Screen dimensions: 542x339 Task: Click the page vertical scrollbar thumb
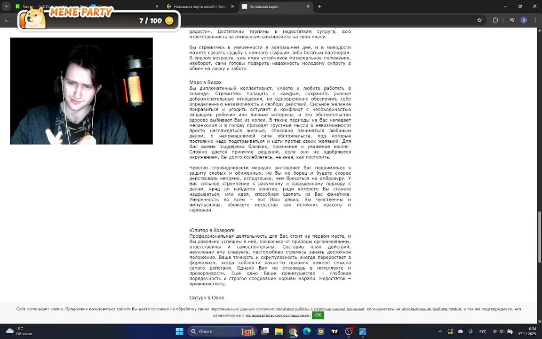click(x=539, y=237)
